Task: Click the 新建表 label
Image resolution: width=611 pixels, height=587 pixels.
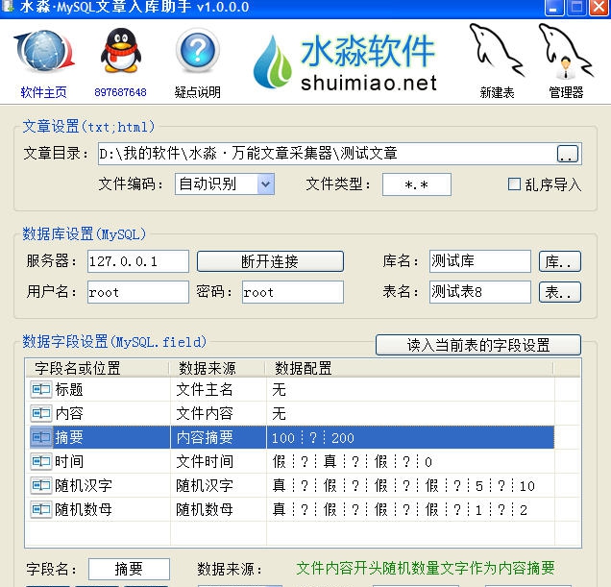Action: [497, 92]
